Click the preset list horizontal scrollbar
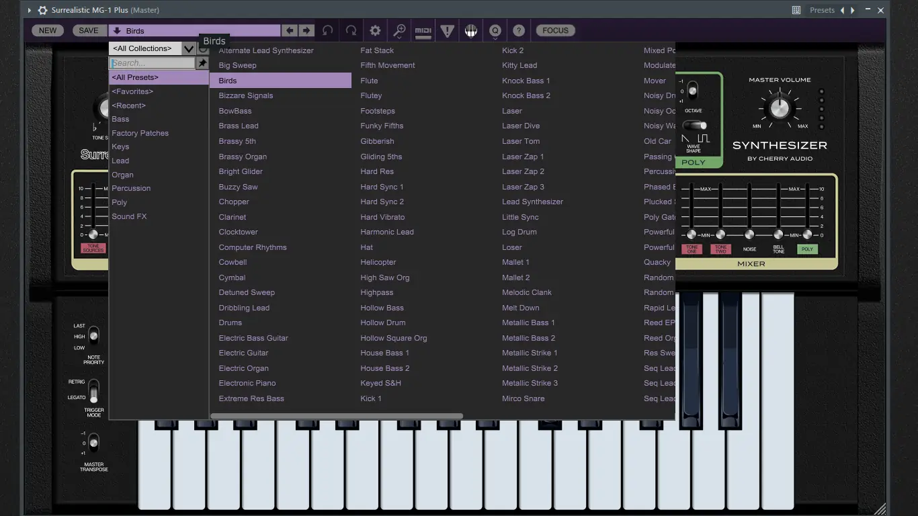The image size is (918, 516). point(337,416)
